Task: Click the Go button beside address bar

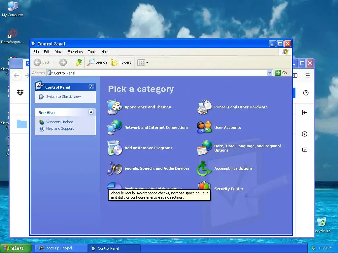Action: [x=281, y=73]
